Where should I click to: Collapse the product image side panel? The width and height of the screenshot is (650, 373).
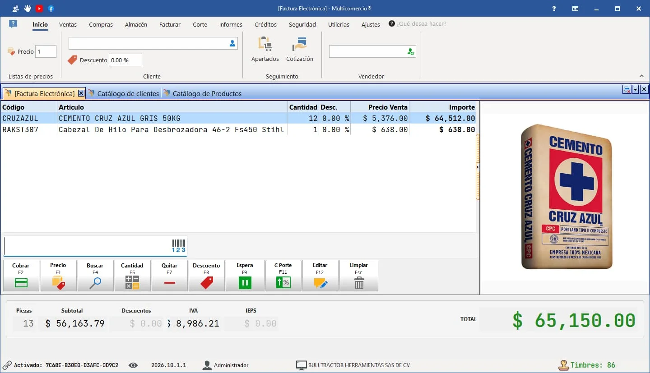(478, 167)
